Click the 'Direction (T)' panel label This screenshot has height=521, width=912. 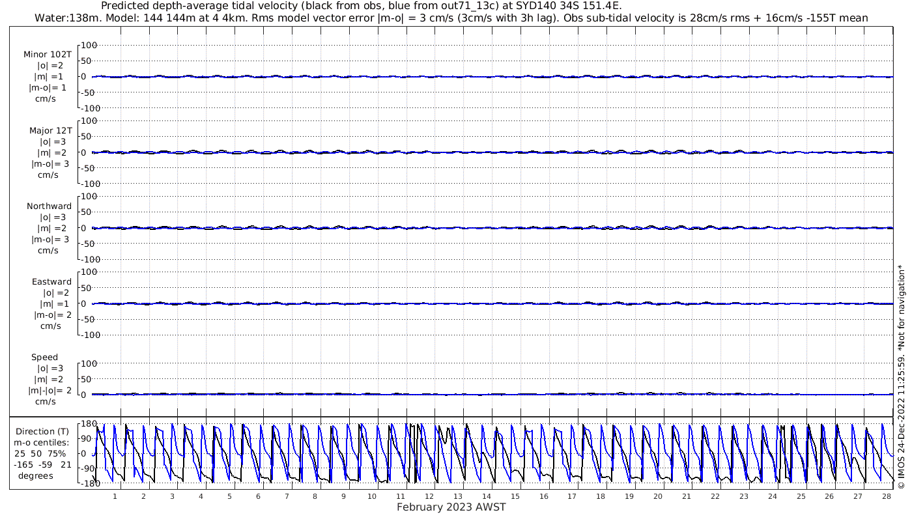click(x=42, y=431)
